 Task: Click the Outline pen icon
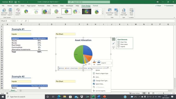[x=99, y=62]
